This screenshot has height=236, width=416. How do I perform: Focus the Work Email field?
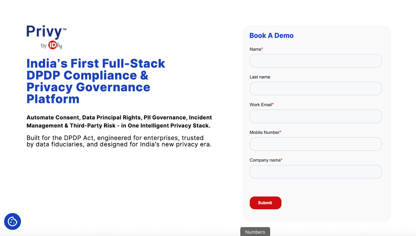coord(315,116)
